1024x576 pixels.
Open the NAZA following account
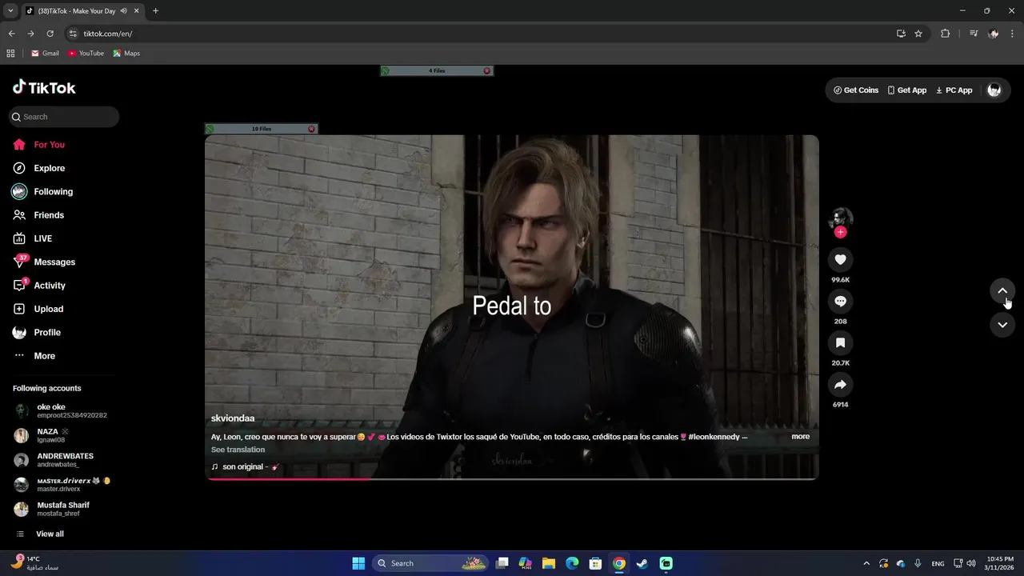tap(46, 435)
